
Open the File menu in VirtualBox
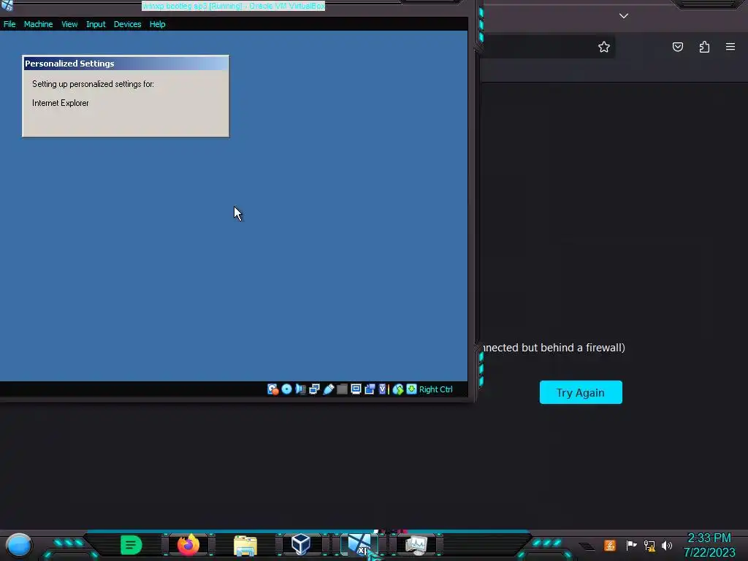pos(9,24)
